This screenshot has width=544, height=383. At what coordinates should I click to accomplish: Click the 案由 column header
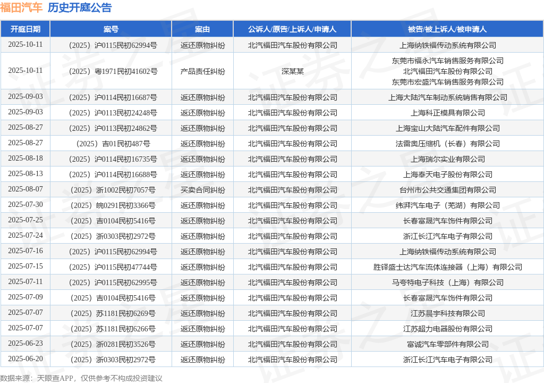[202, 29]
